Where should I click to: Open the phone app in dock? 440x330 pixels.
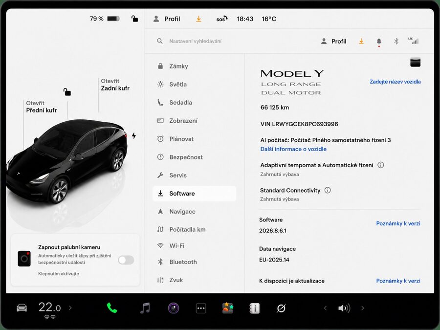click(x=111, y=308)
